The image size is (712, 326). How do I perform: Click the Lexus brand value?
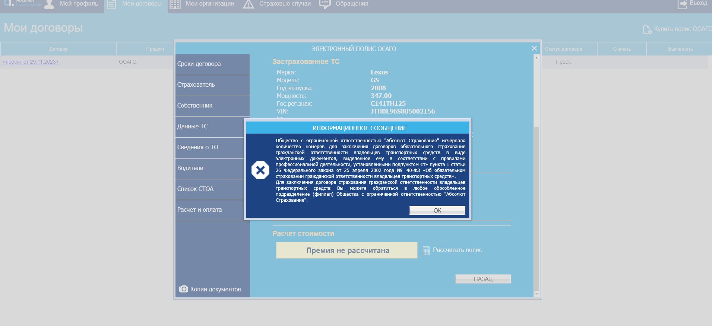pyautogui.click(x=379, y=72)
